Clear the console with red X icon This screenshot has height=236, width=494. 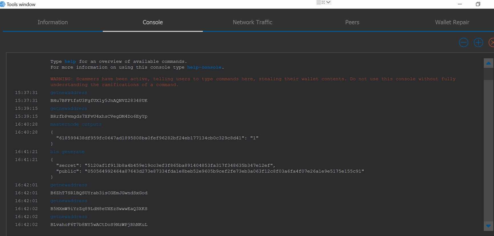coord(492,42)
